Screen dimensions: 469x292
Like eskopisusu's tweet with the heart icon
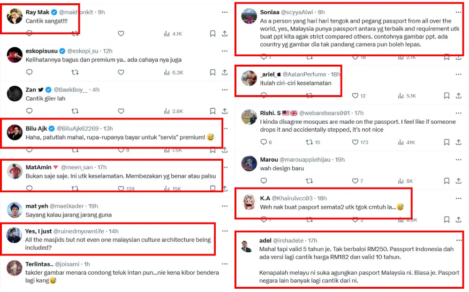(x=121, y=73)
